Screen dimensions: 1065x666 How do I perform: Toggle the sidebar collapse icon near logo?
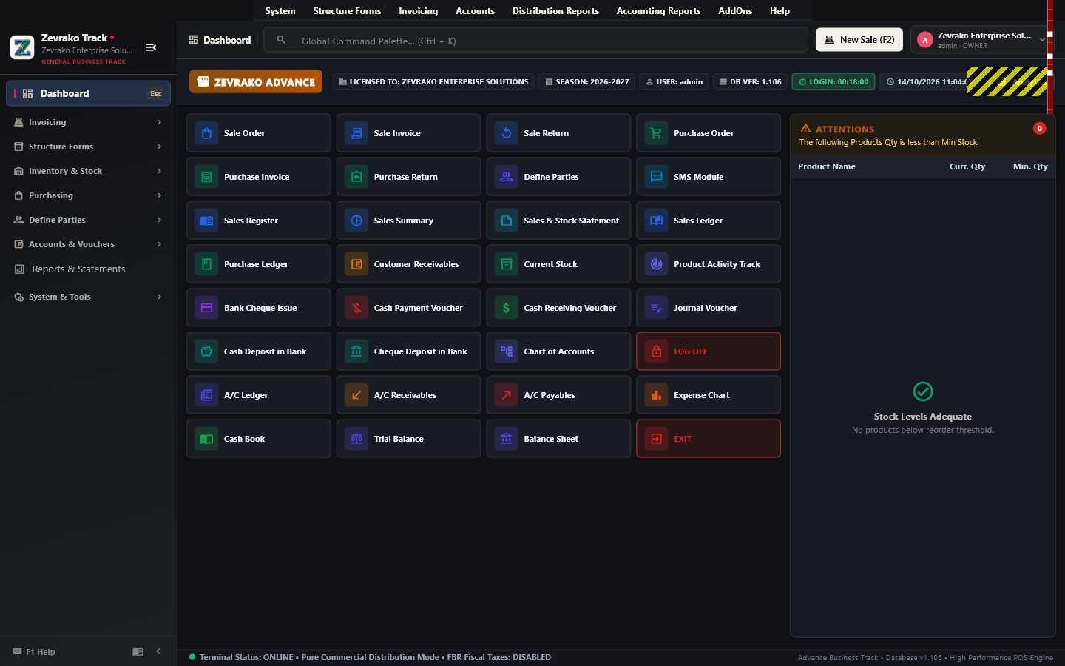click(151, 47)
